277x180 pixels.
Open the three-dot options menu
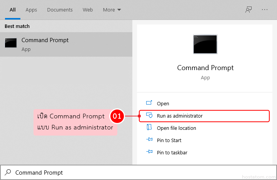264,10
